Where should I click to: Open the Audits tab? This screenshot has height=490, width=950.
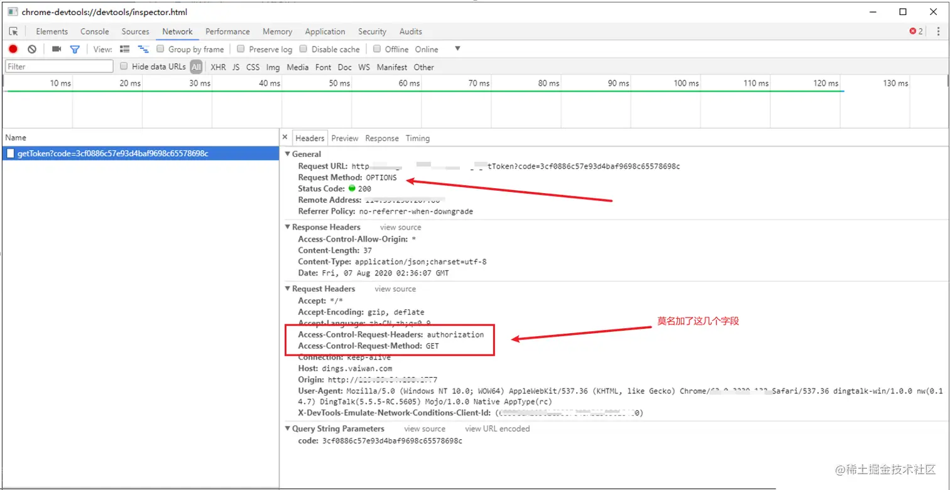pos(411,31)
